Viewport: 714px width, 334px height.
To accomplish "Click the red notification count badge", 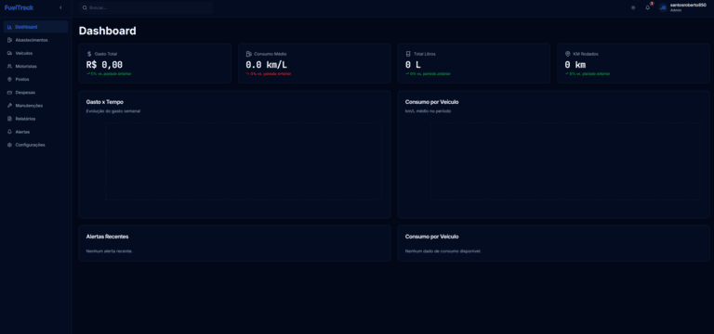I will point(652,4).
